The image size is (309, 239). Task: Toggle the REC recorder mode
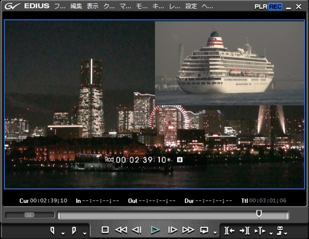click(275, 7)
